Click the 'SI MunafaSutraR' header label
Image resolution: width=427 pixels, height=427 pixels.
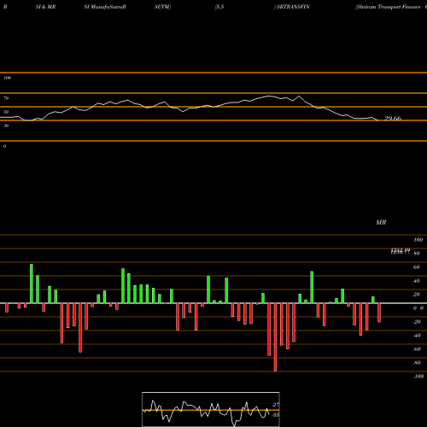tap(105, 7)
